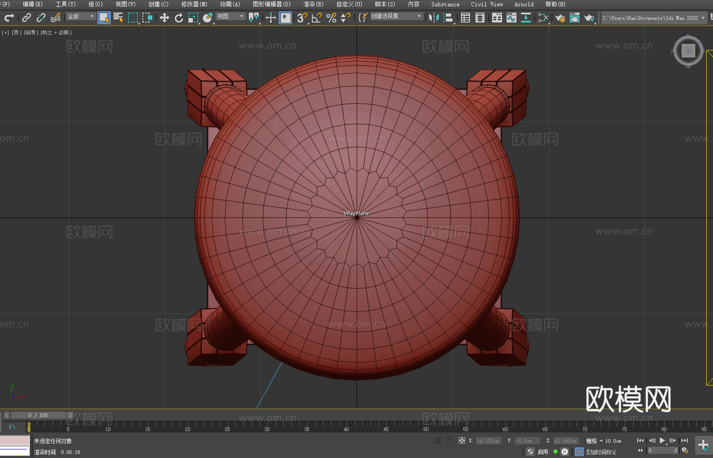Open 修改器(M) menu
The width and height of the screenshot is (713, 458).
click(x=194, y=4)
